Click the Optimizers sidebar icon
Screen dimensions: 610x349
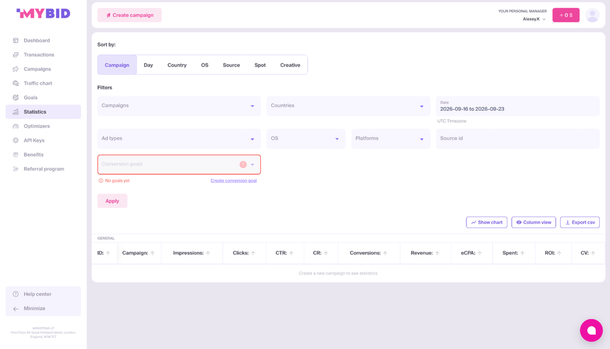(15, 126)
